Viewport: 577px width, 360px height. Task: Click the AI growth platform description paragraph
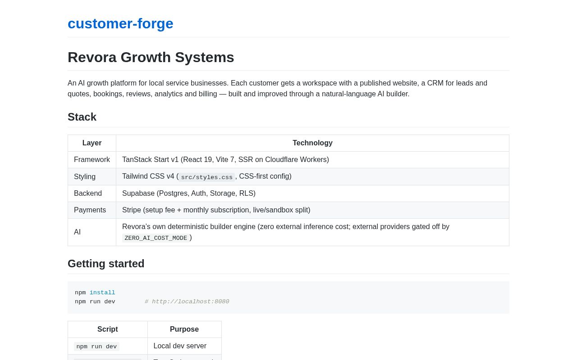(x=288, y=89)
